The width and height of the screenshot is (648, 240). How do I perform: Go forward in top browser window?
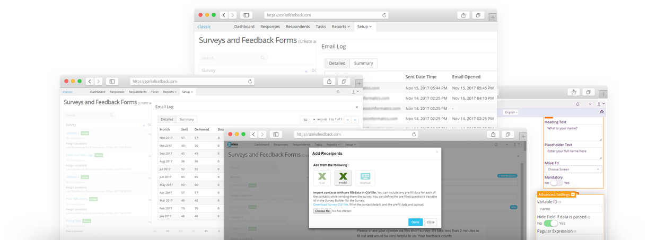click(232, 15)
